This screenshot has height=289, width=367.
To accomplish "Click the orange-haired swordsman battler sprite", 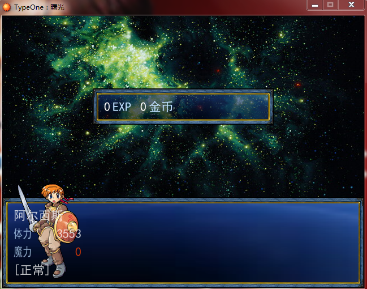I will pos(48,231).
